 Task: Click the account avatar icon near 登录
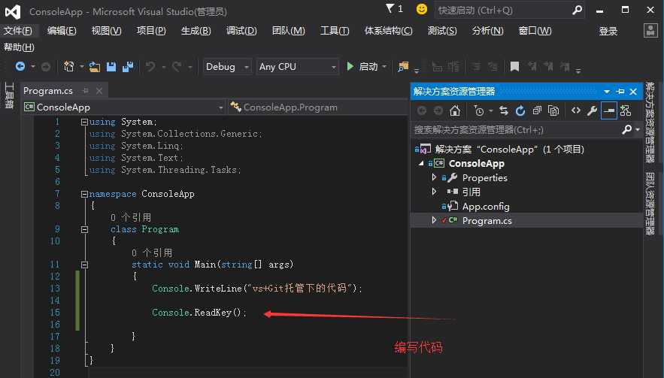650,31
